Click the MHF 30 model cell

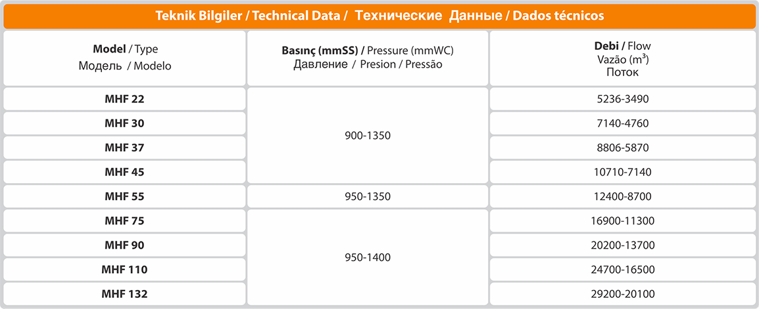pos(125,123)
